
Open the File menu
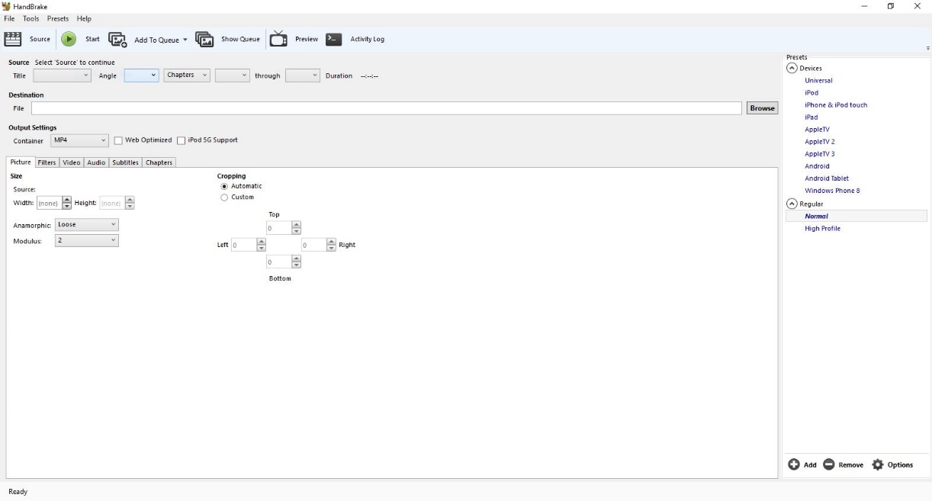pyautogui.click(x=9, y=18)
